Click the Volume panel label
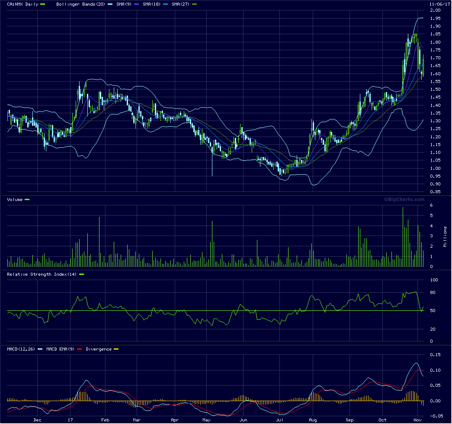452x424 pixels. click(x=15, y=199)
